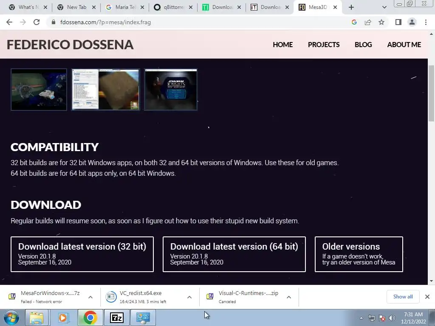Open the PROJECTS nav link
Viewport: 435px width, 326px height.
(324, 45)
